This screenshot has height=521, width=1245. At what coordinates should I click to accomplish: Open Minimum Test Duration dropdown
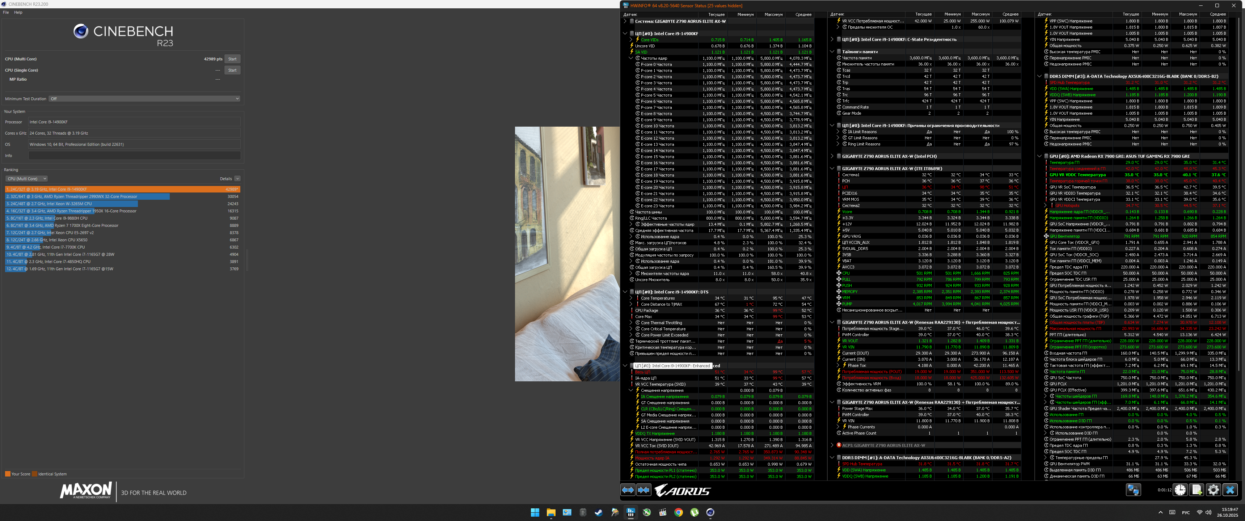click(x=145, y=99)
